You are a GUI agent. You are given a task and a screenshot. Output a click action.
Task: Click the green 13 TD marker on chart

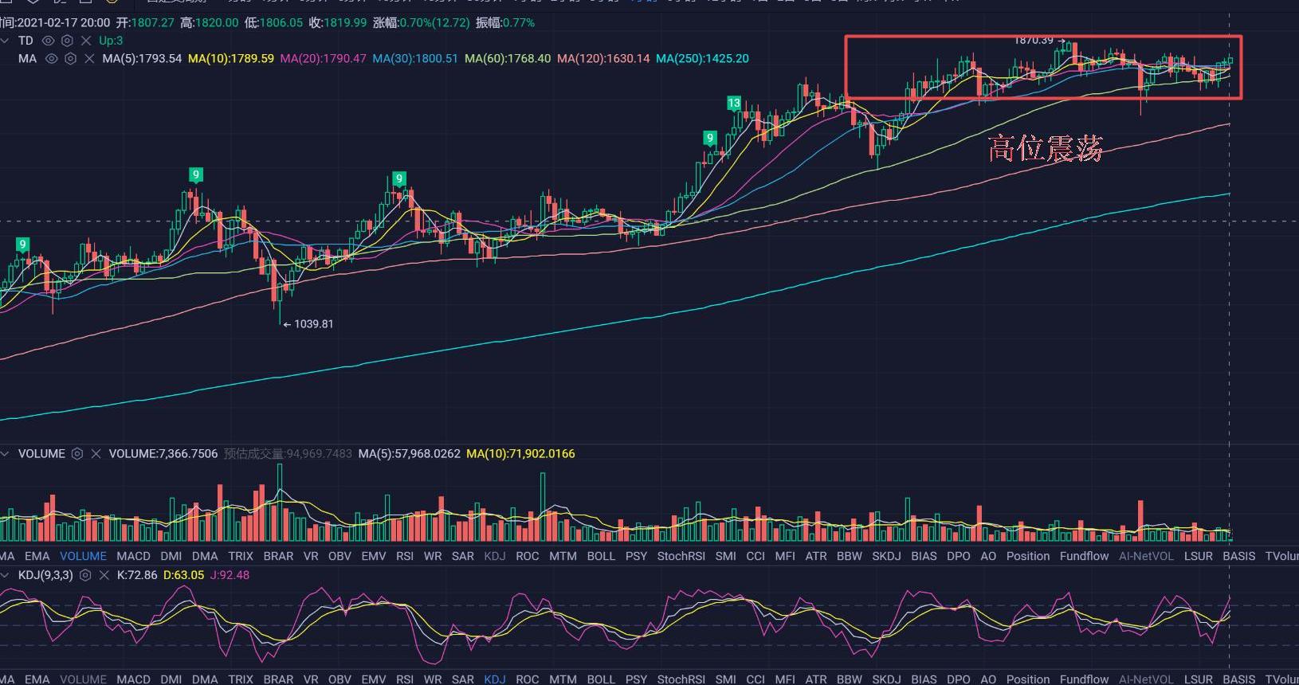734,103
